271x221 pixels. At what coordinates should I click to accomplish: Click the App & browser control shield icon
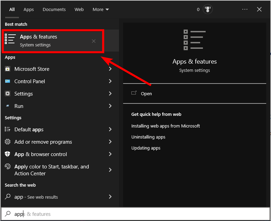pyautogui.click(x=8, y=154)
